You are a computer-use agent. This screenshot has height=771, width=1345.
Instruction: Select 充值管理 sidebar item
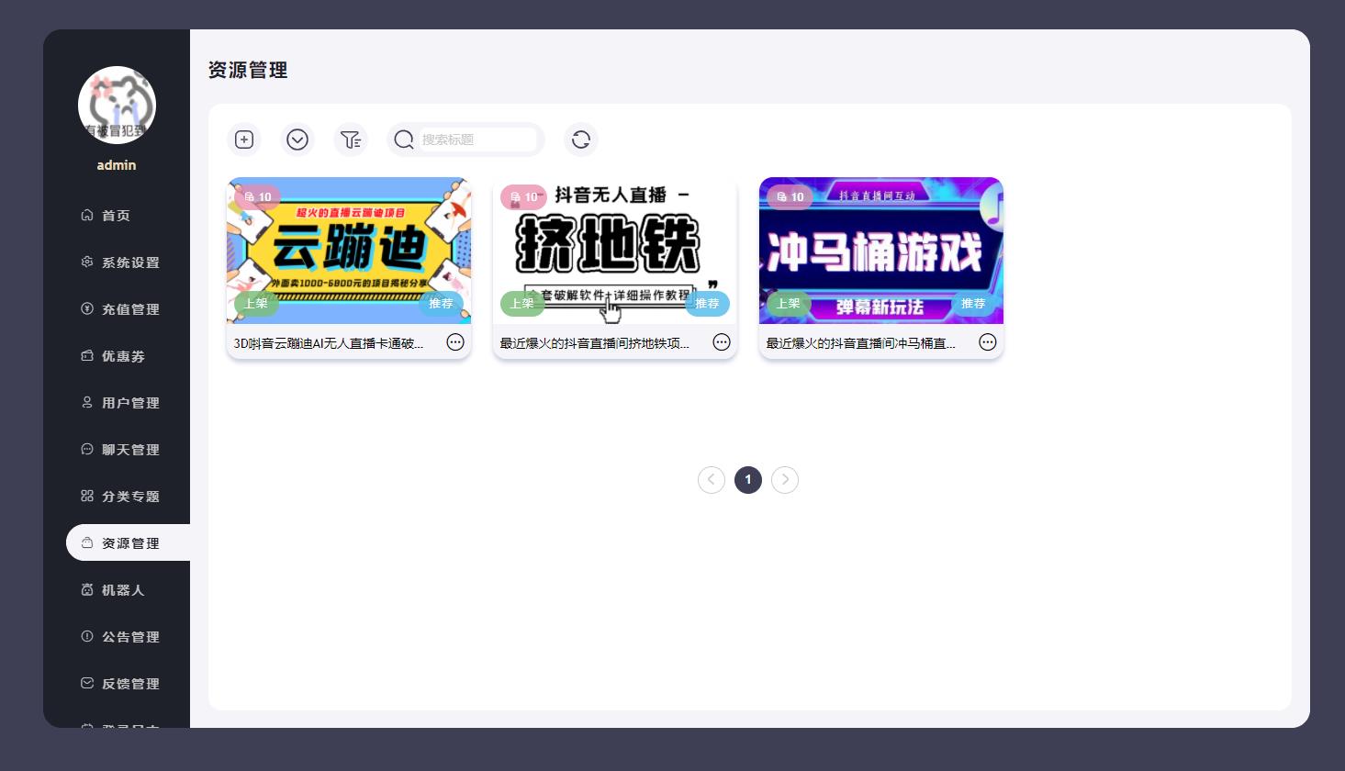(x=130, y=309)
